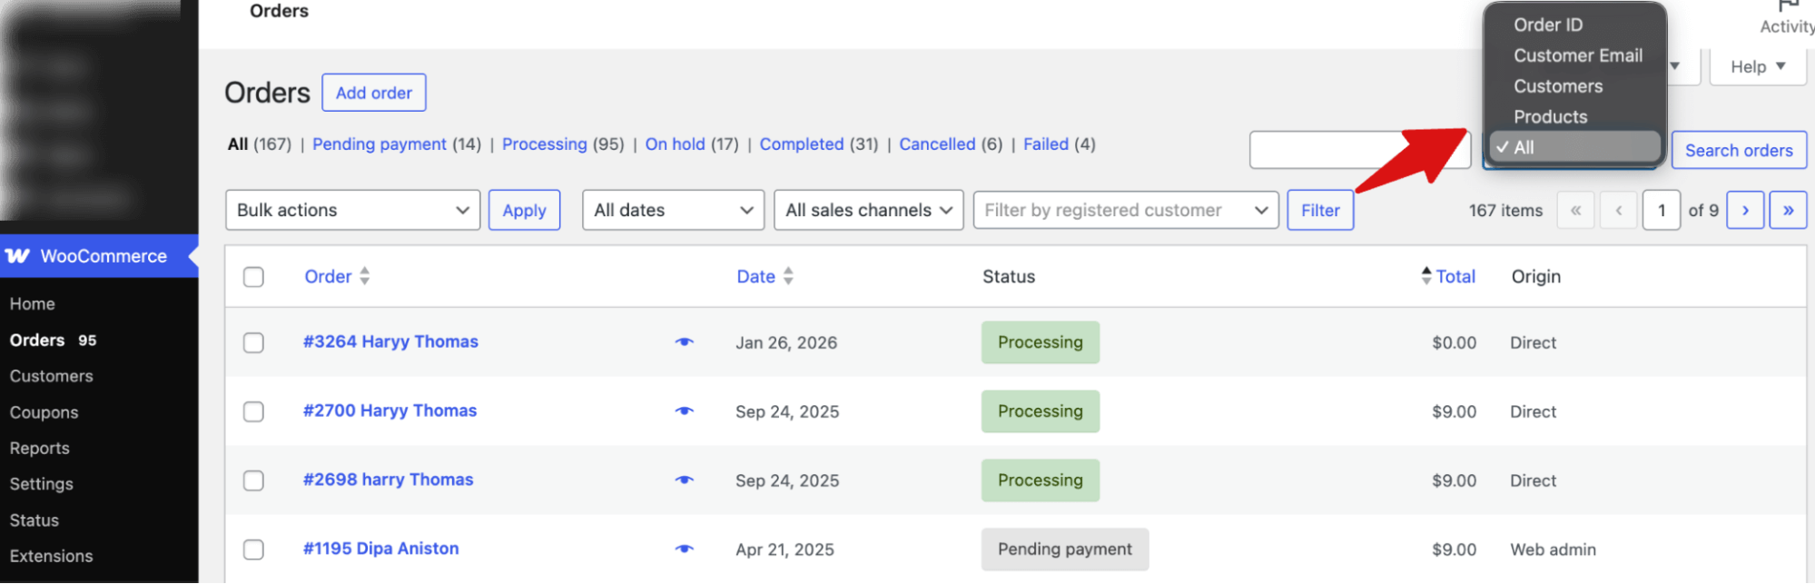Go to the next page of orders
Screen dimensions: 1815x584
pyautogui.click(x=1745, y=210)
